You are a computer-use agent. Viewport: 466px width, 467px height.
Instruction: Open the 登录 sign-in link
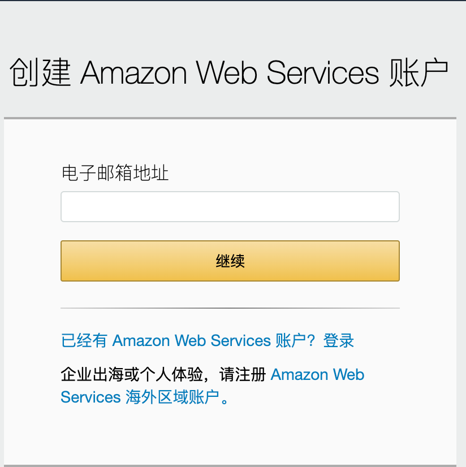point(338,341)
